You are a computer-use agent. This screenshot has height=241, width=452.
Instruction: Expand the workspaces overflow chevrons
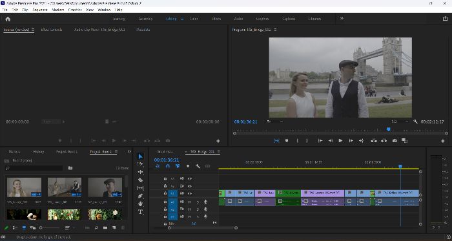(342, 19)
